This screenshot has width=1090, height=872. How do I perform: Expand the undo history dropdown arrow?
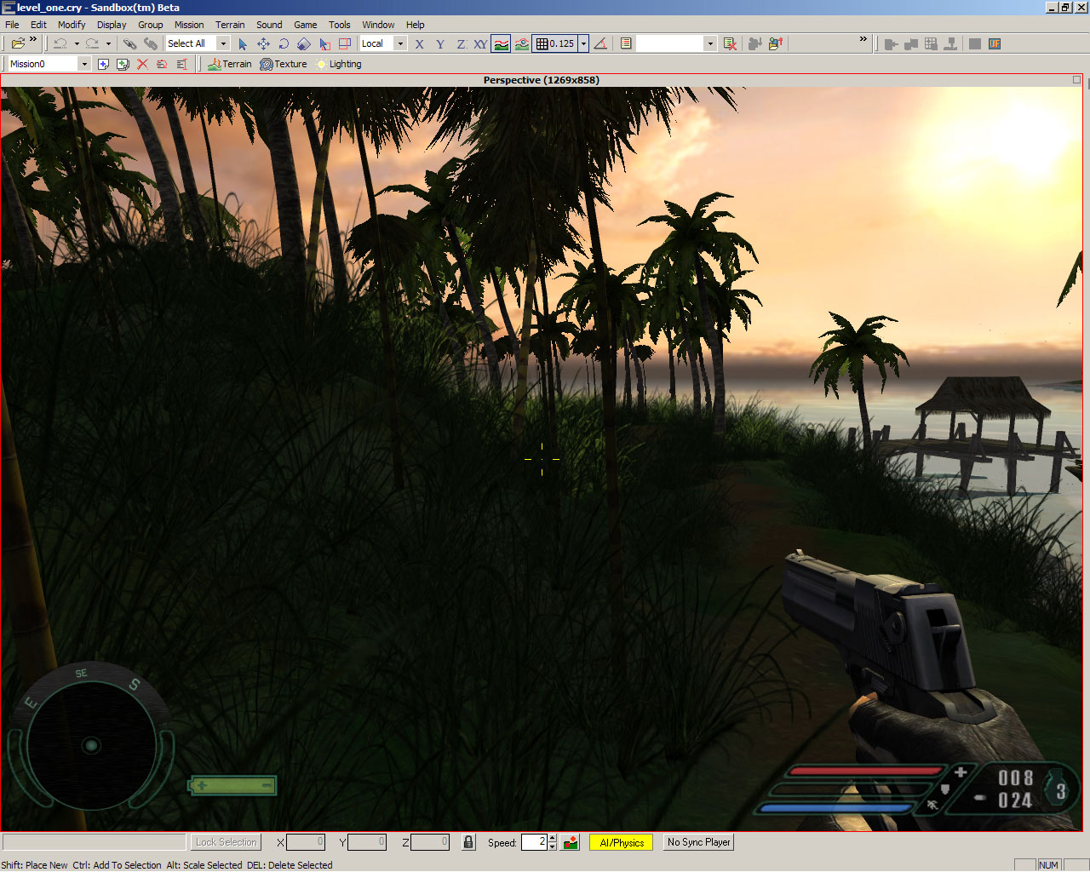[77, 43]
